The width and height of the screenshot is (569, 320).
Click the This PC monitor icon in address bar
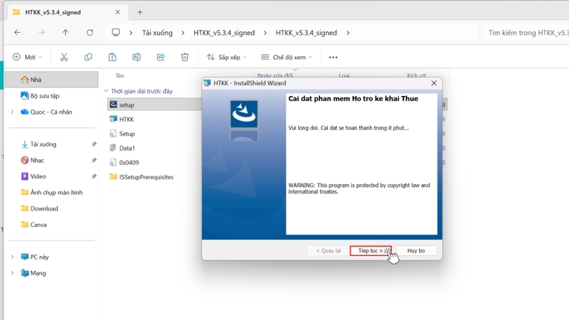click(x=116, y=33)
